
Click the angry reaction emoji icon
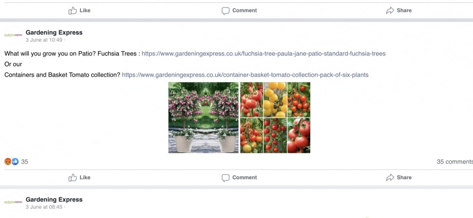tap(8, 162)
